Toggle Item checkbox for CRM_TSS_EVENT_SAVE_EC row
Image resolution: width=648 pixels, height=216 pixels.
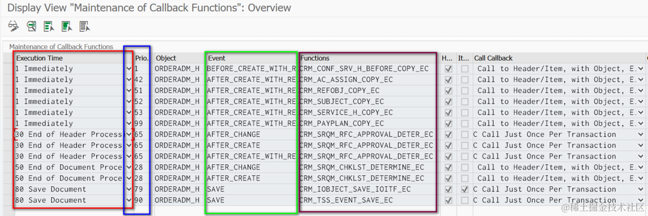click(x=465, y=200)
